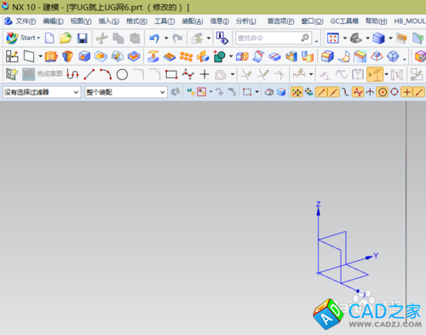The image size is (426, 335).
Task: Toggle the enable snap points button
Action: pos(296,92)
